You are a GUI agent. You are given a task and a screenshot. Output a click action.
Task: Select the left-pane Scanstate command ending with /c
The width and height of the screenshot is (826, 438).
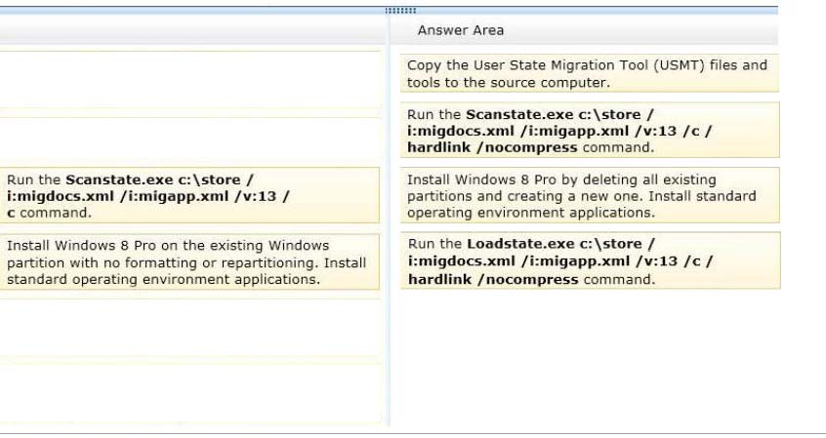[189, 195]
